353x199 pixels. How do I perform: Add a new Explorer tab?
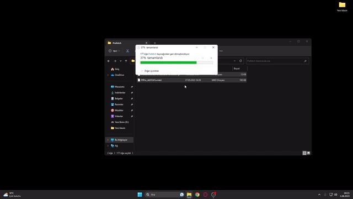point(154,43)
